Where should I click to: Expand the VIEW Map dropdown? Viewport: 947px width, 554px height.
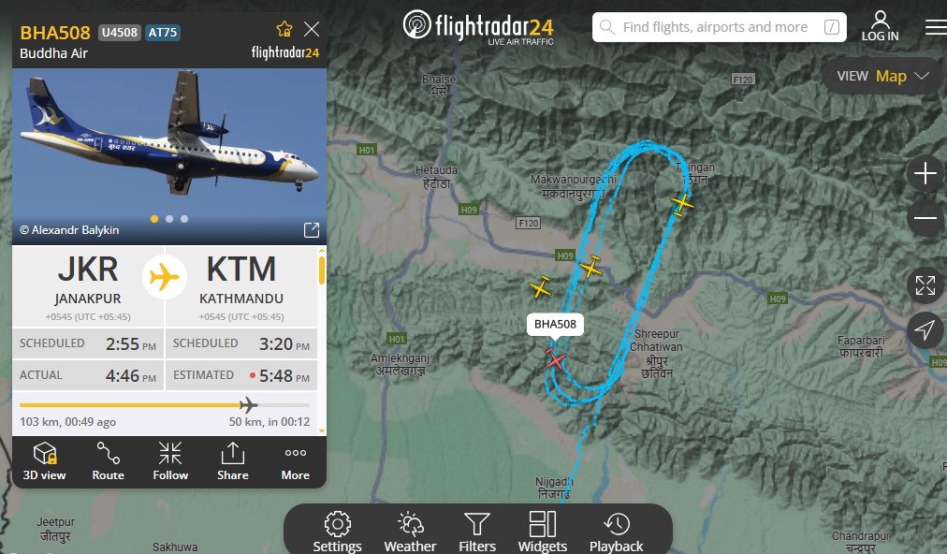point(882,76)
